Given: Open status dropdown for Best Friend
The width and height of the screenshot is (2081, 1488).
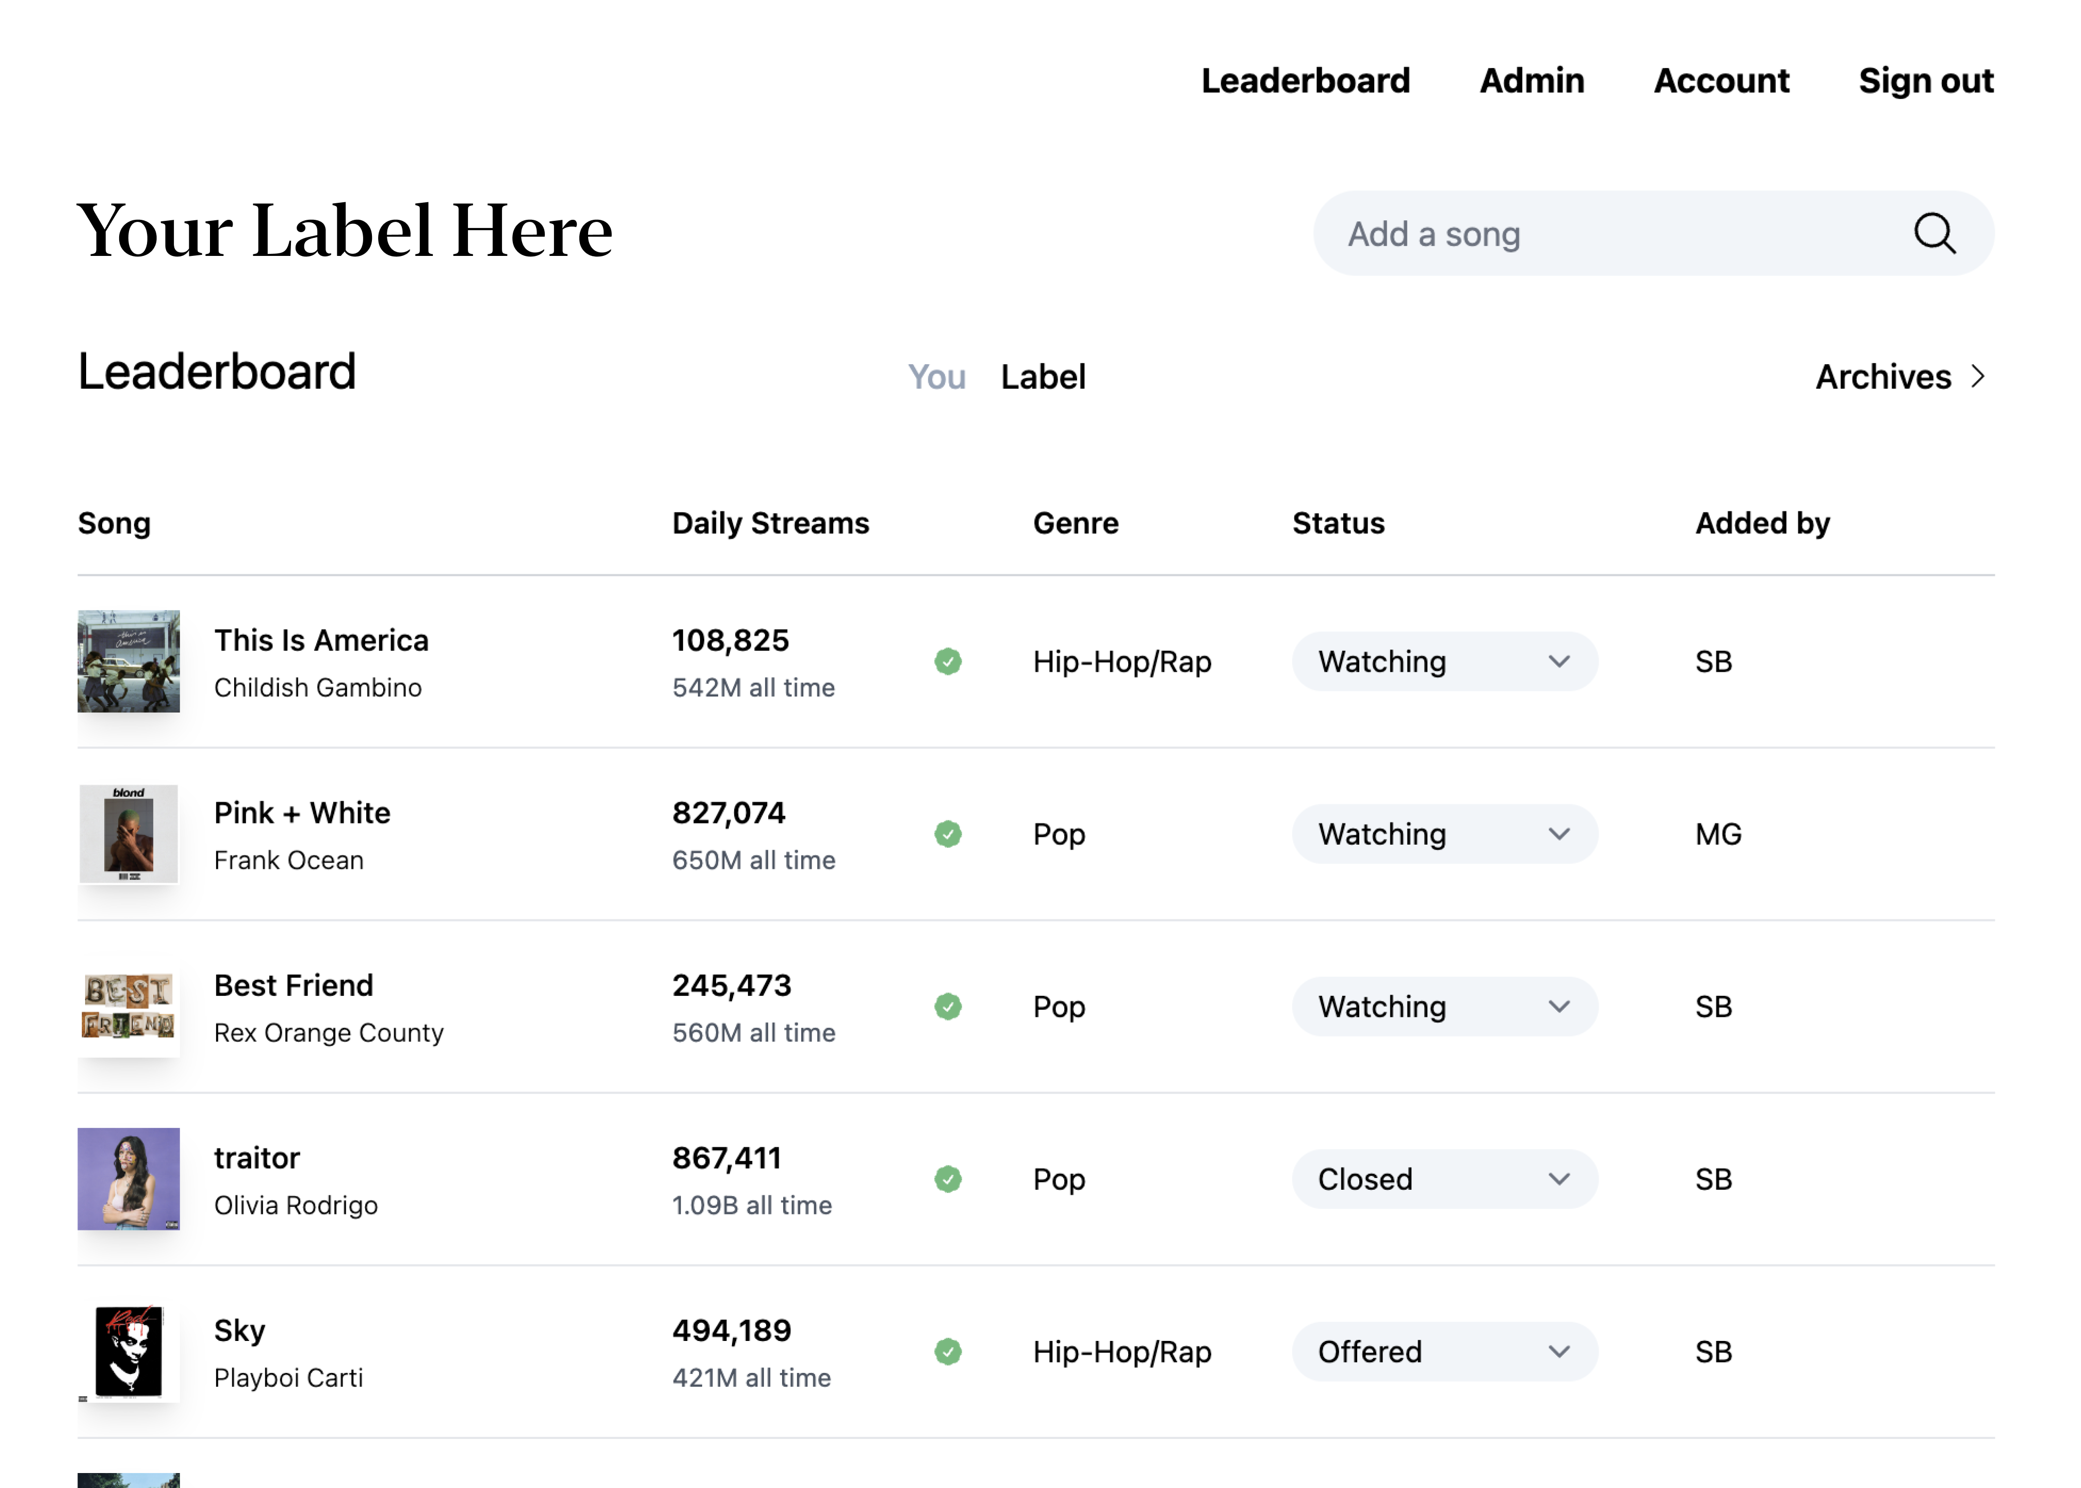Looking at the screenshot, I should click(x=1443, y=1006).
